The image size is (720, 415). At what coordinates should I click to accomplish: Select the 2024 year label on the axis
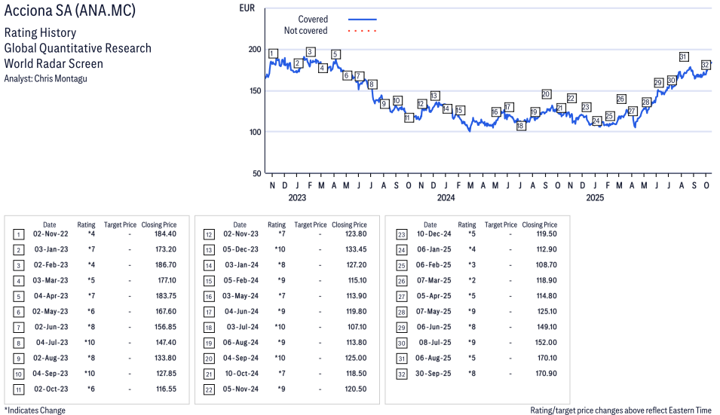tap(446, 198)
